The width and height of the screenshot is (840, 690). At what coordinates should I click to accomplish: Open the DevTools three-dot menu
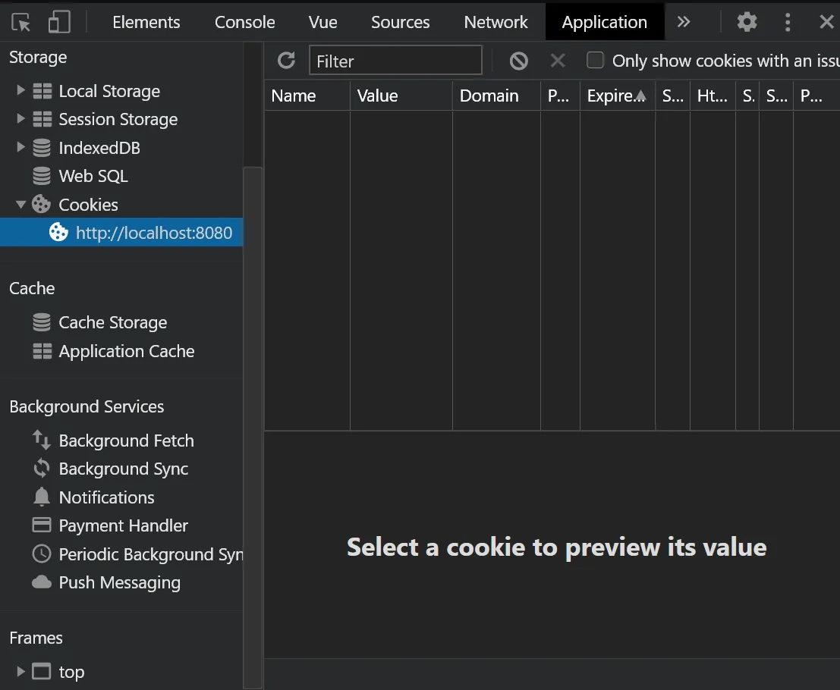pyautogui.click(x=788, y=22)
